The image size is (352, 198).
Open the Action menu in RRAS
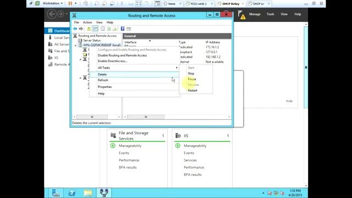[x=87, y=22]
